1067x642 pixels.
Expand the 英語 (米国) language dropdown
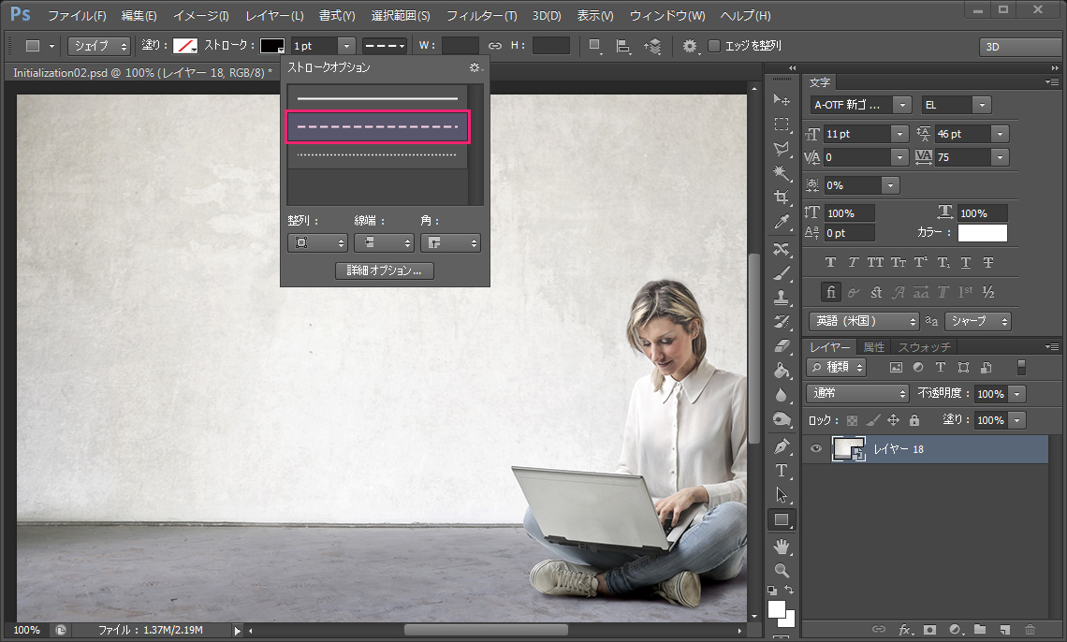864,321
